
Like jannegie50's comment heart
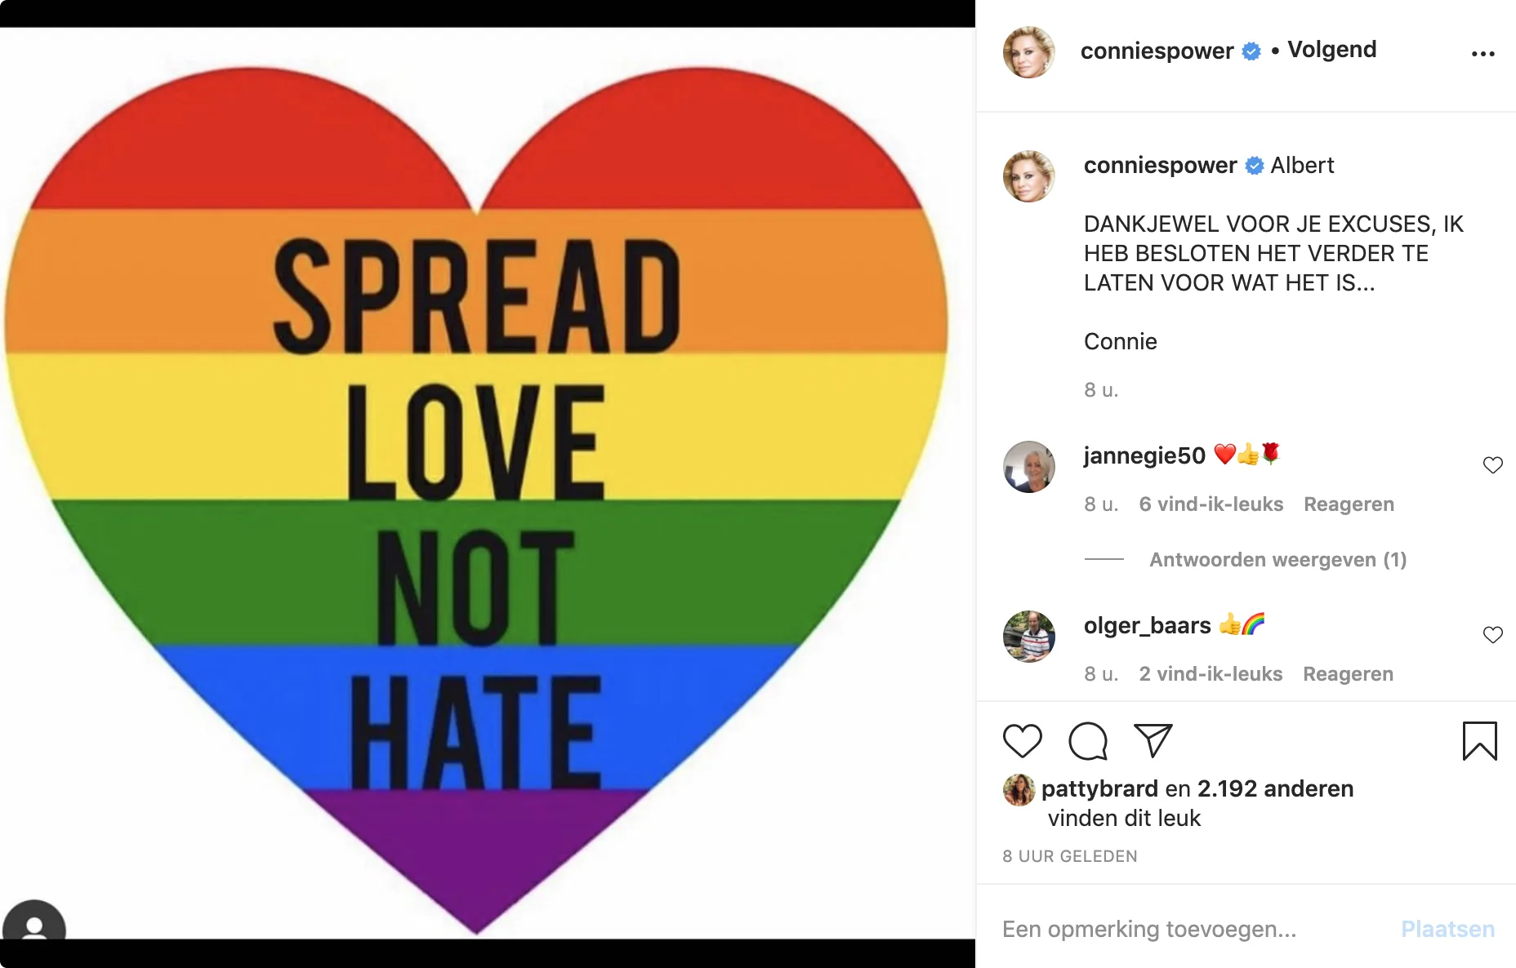click(1492, 465)
